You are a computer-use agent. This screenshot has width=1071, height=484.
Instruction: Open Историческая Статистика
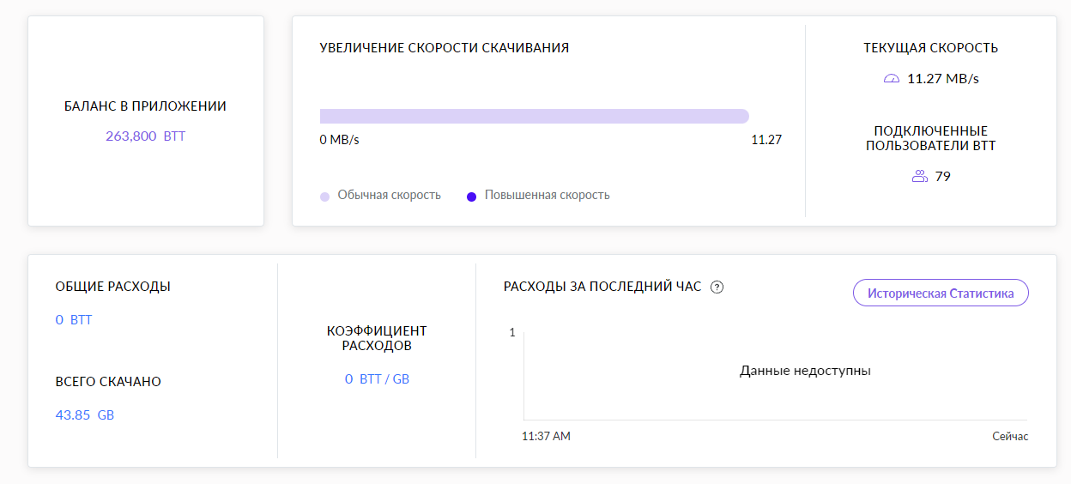[x=940, y=293]
